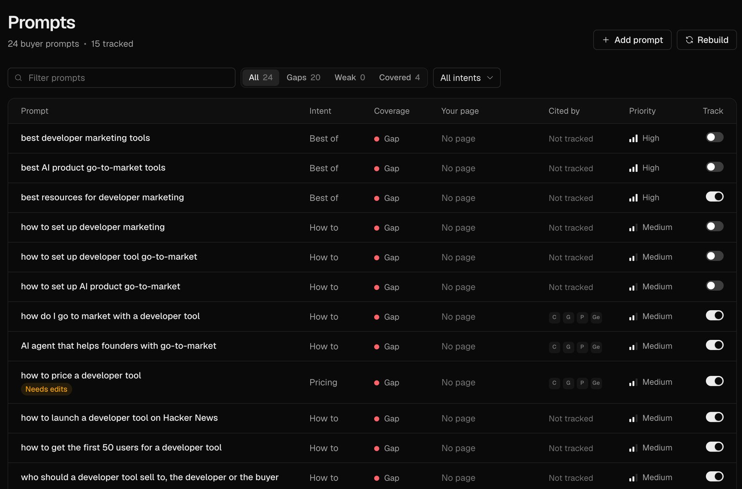This screenshot has height=489, width=742.
Task: Click the C citation badge for 'how to price a developer tool'
Action: [554, 383]
